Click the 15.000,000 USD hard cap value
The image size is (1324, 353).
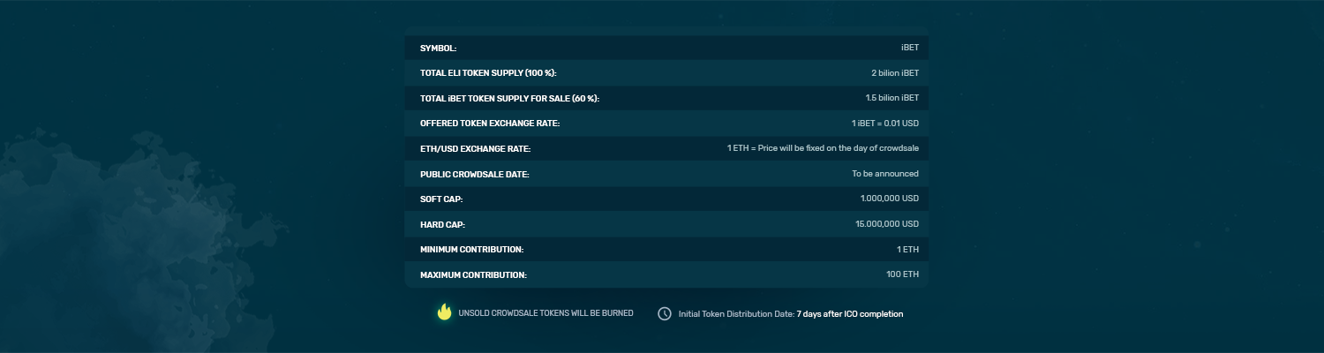pyautogui.click(x=887, y=224)
